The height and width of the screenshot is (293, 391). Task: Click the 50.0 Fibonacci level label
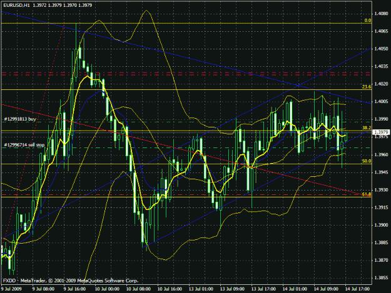point(367,161)
